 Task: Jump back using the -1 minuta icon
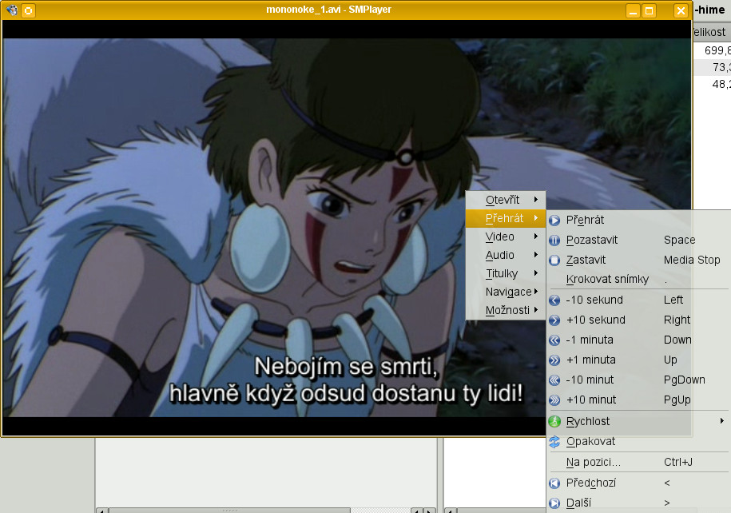click(554, 340)
